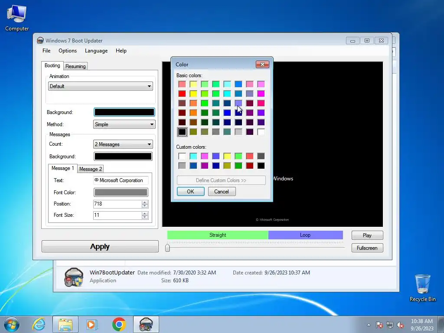
Task: Open the Animation Default dropdown
Action: (x=101, y=86)
